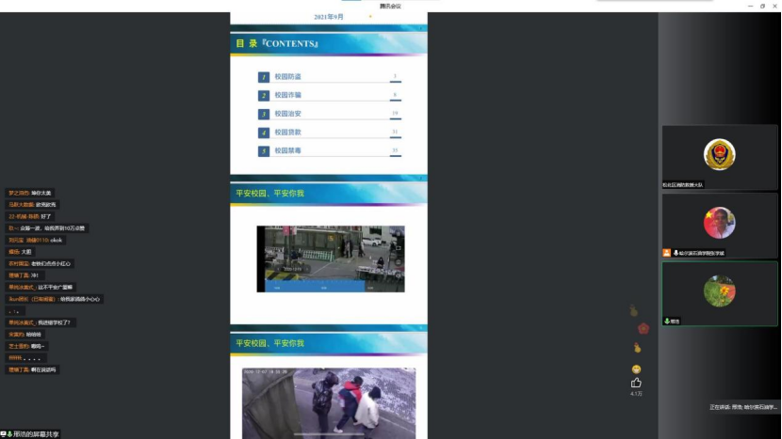Click the 校园禁毒 contents item
782x439 pixels.
pos(288,150)
